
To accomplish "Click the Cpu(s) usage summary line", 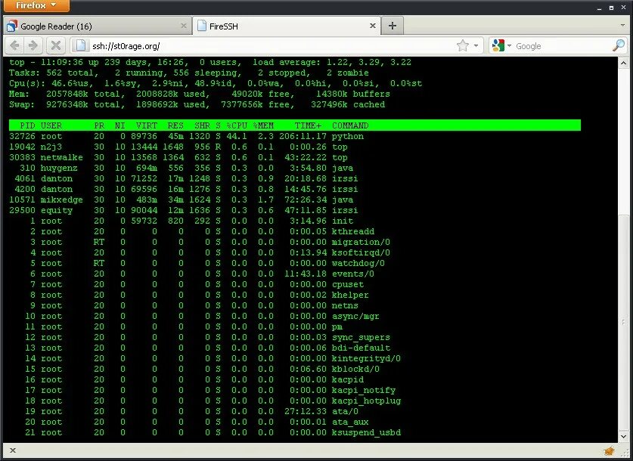I will click(216, 83).
